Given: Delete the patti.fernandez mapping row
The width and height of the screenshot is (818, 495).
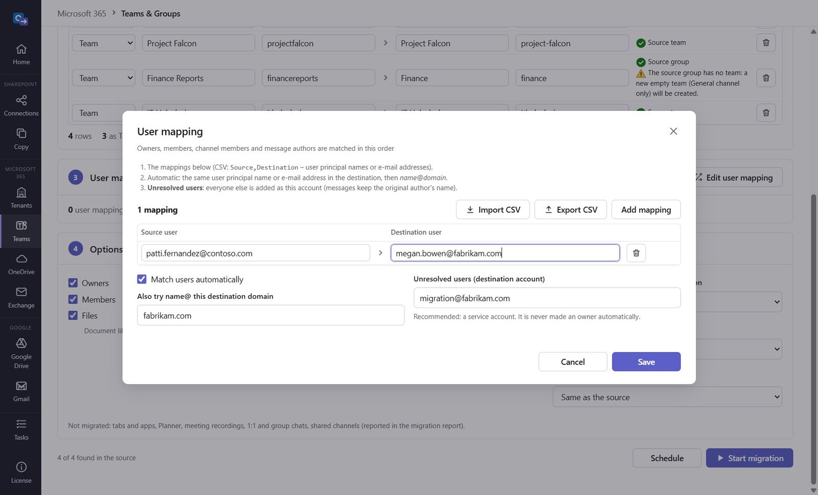Looking at the screenshot, I should 636,253.
